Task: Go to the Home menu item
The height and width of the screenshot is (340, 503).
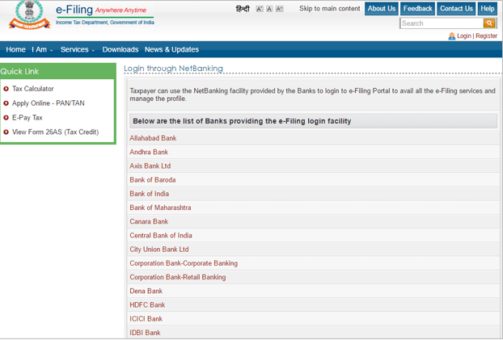Action: 15,50
